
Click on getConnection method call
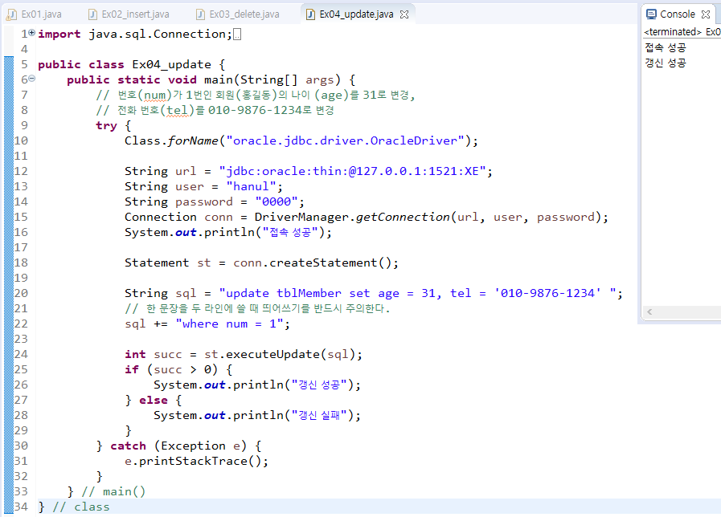403,217
